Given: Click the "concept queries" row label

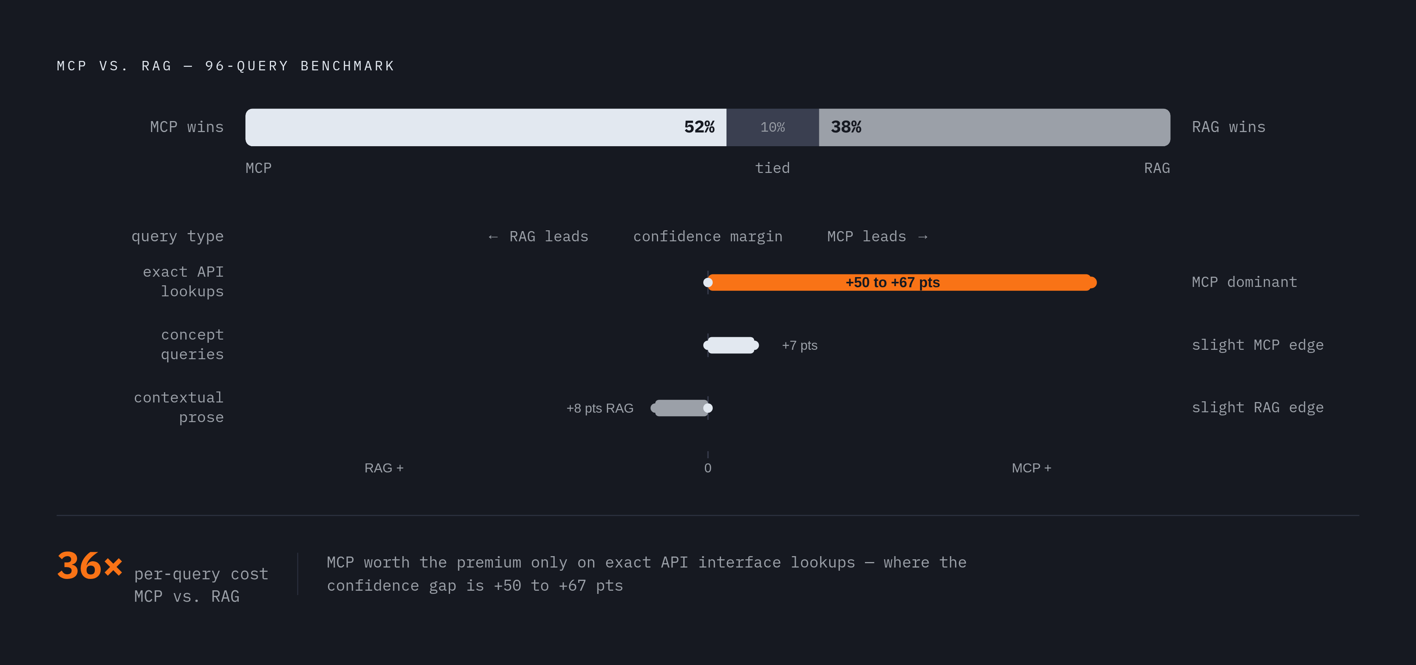Looking at the screenshot, I should pyautogui.click(x=192, y=345).
